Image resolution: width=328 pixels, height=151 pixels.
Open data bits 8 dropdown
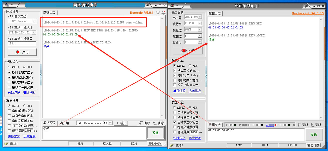[199, 36]
